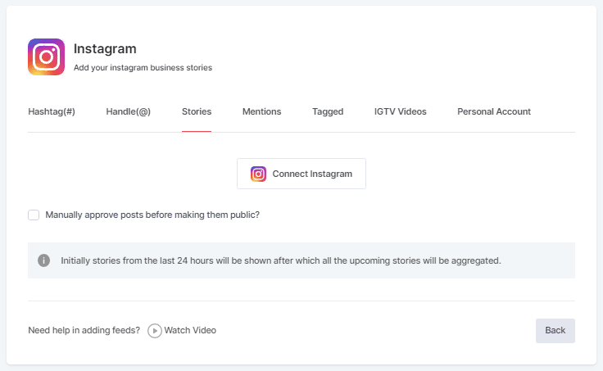Tick the manual post approval checkbox
The width and height of the screenshot is (603, 371).
(x=34, y=215)
